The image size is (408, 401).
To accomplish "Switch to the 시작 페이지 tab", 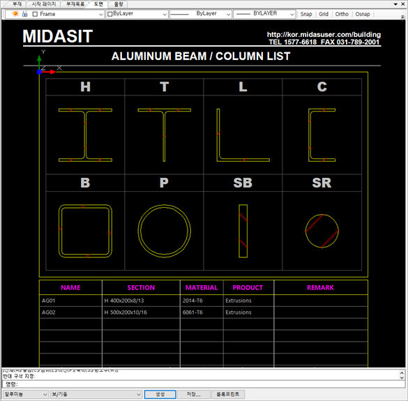I will [44, 4].
